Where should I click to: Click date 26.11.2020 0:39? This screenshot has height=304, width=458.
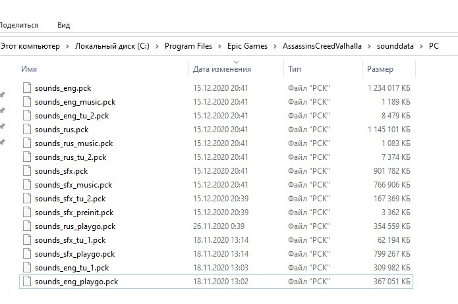pos(219,226)
